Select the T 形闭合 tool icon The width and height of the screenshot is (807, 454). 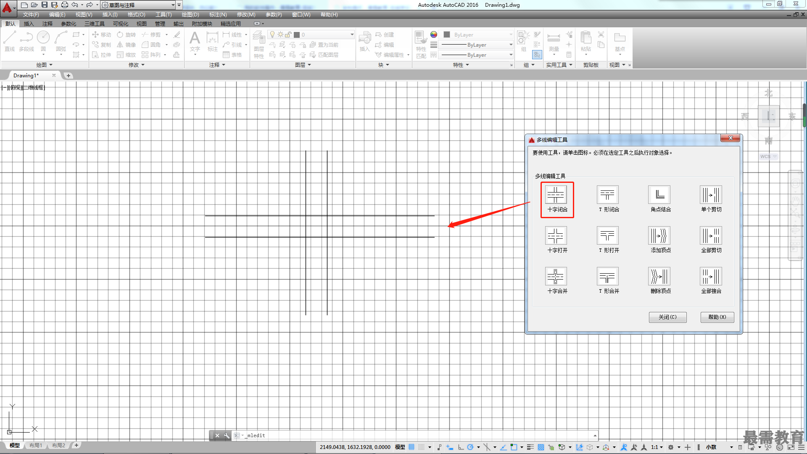(607, 195)
